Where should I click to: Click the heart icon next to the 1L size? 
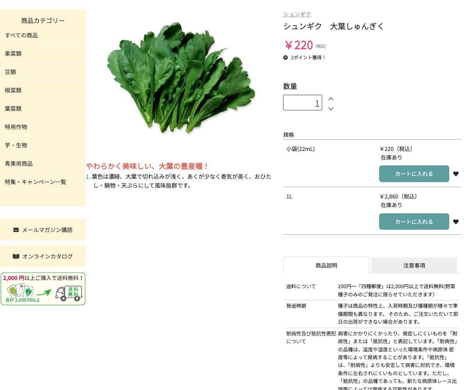[456, 222]
